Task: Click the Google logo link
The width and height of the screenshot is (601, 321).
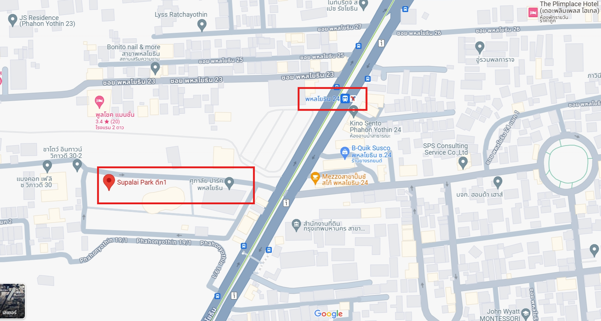Action: click(328, 314)
